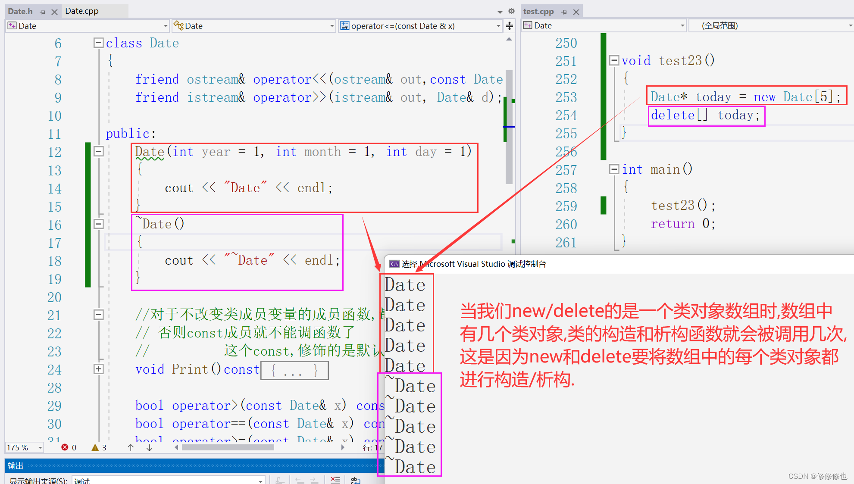
Task: Expand the collapsed Print() function
Action: point(98,369)
